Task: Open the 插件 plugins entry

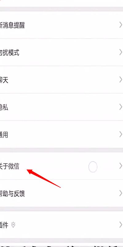Action: pos(61,225)
